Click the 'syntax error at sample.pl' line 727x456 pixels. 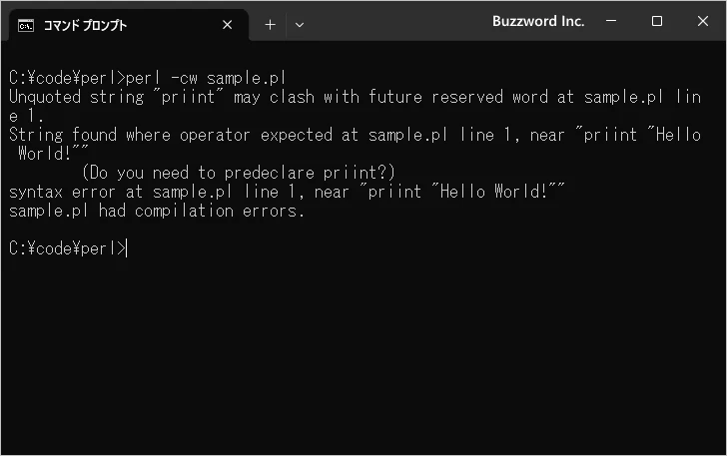pyautogui.click(x=287, y=192)
